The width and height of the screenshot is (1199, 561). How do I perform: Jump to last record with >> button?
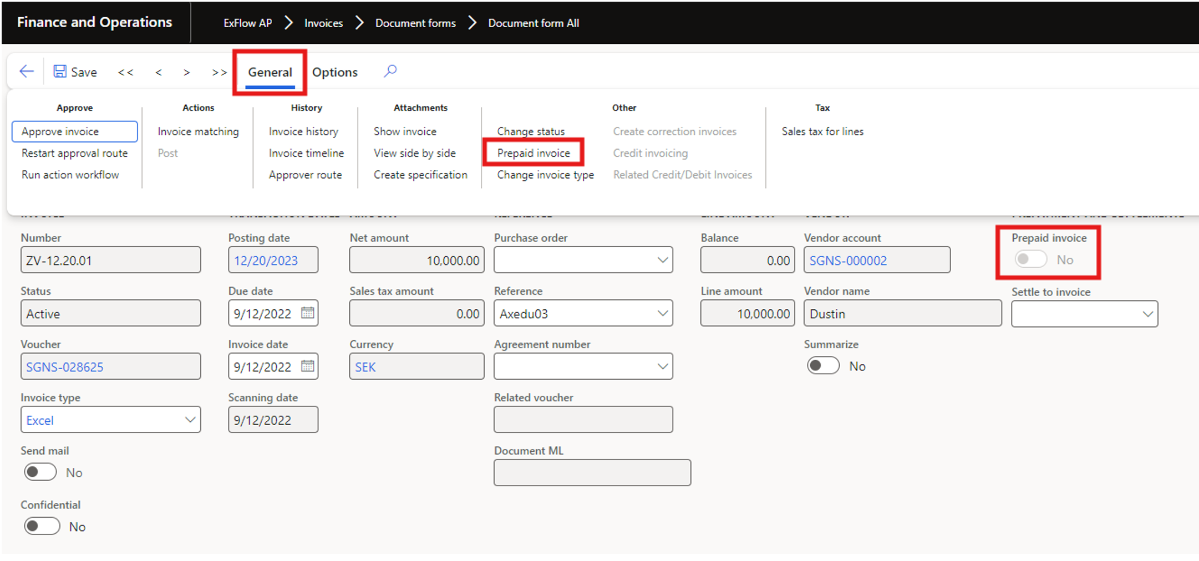220,73
